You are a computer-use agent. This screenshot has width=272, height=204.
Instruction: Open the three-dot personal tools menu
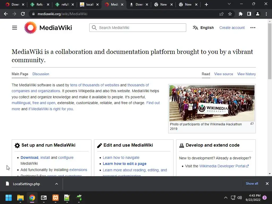tap(253, 28)
